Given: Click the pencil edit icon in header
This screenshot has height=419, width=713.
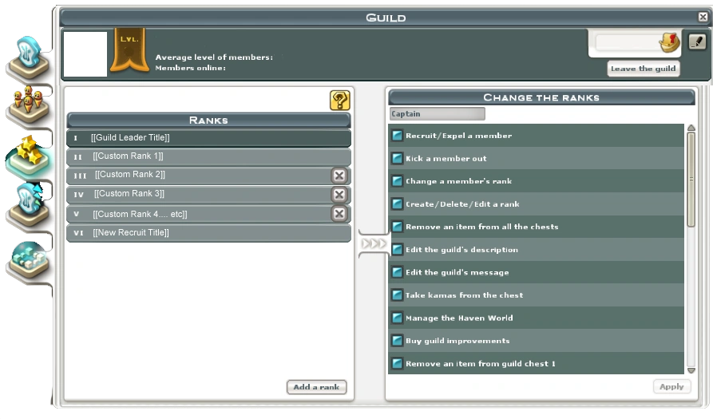Looking at the screenshot, I should pyautogui.click(x=697, y=42).
